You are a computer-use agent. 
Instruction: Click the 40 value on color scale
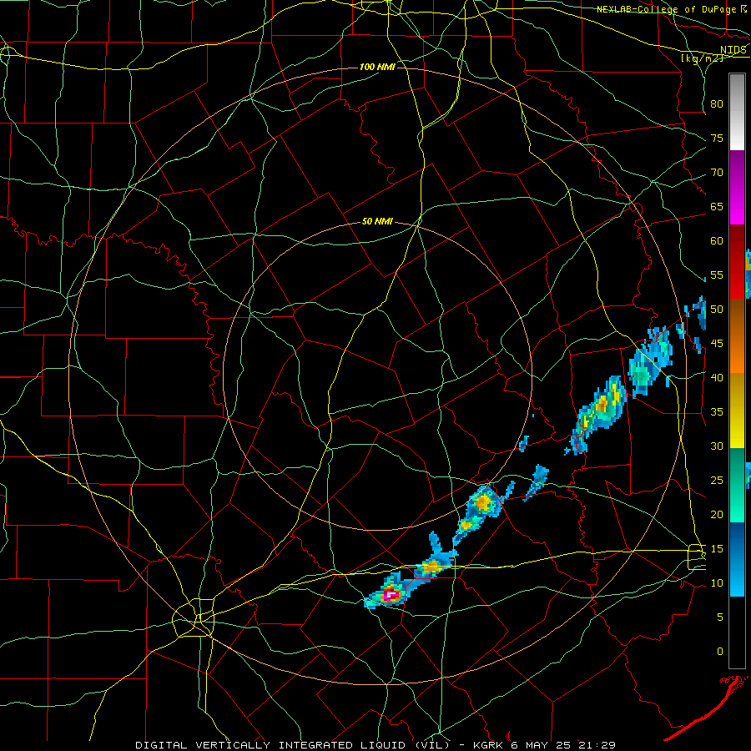click(x=717, y=377)
